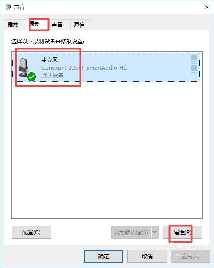Open microphone 属性(P) properties
Screen dimensions: 214x268
[x=183, y=232]
